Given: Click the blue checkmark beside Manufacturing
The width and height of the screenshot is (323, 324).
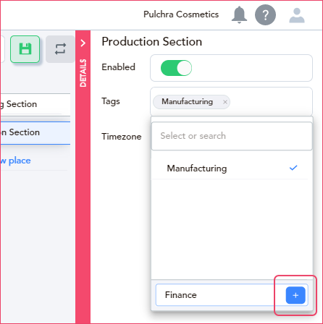Looking at the screenshot, I should tap(293, 168).
